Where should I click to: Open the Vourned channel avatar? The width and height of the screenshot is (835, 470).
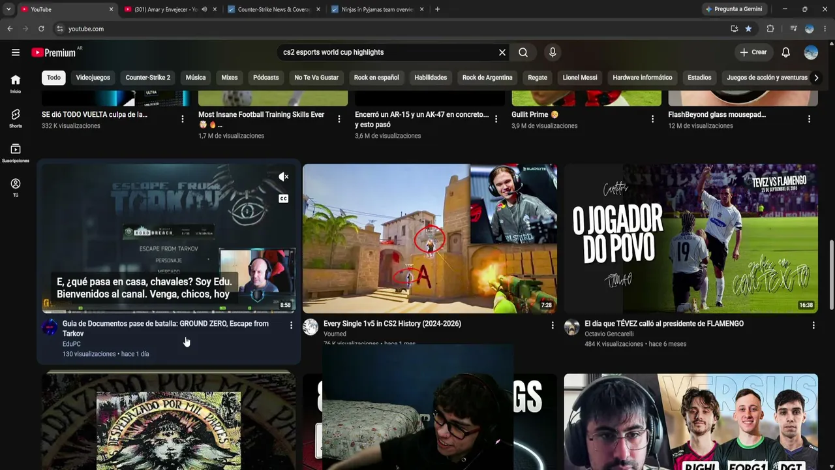311,327
